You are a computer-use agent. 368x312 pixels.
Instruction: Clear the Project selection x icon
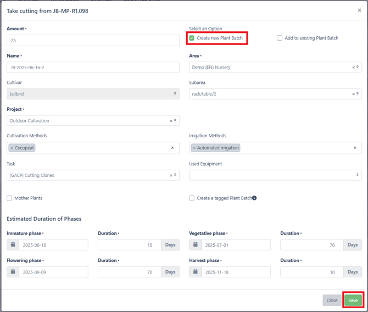tap(171, 121)
